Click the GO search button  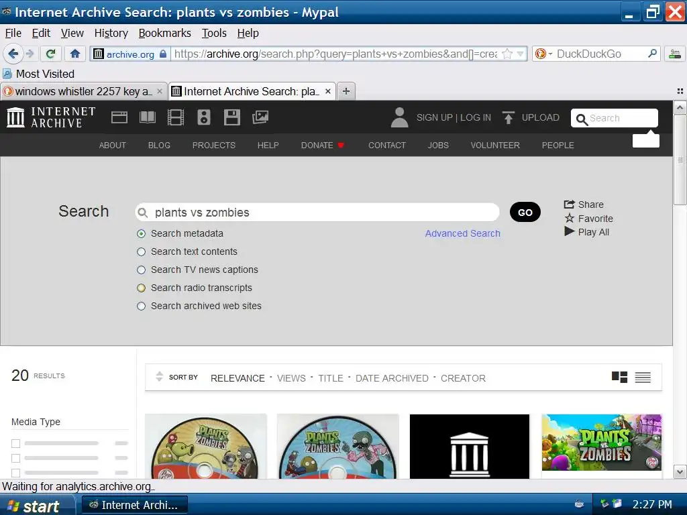pyautogui.click(x=525, y=213)
